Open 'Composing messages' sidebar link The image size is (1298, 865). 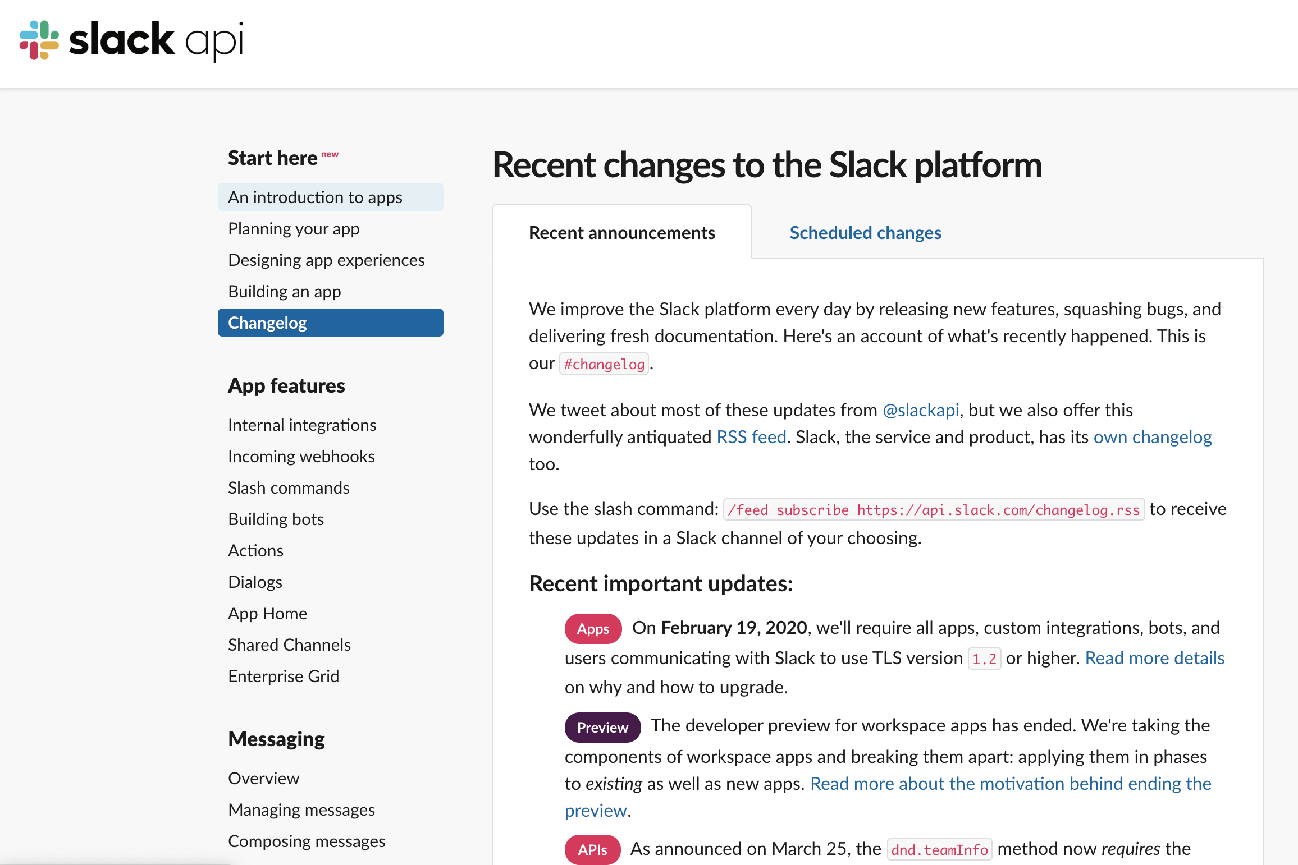click(307, 841)
